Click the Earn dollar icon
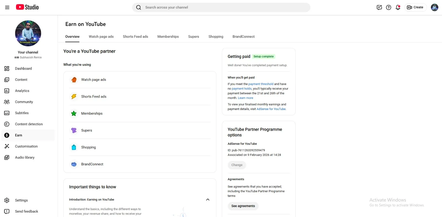The height and width of the screenshot is (217, 442). 7,135
